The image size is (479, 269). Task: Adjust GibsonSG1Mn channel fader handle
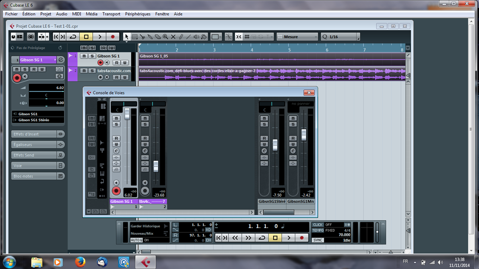(x=303, y=134)
